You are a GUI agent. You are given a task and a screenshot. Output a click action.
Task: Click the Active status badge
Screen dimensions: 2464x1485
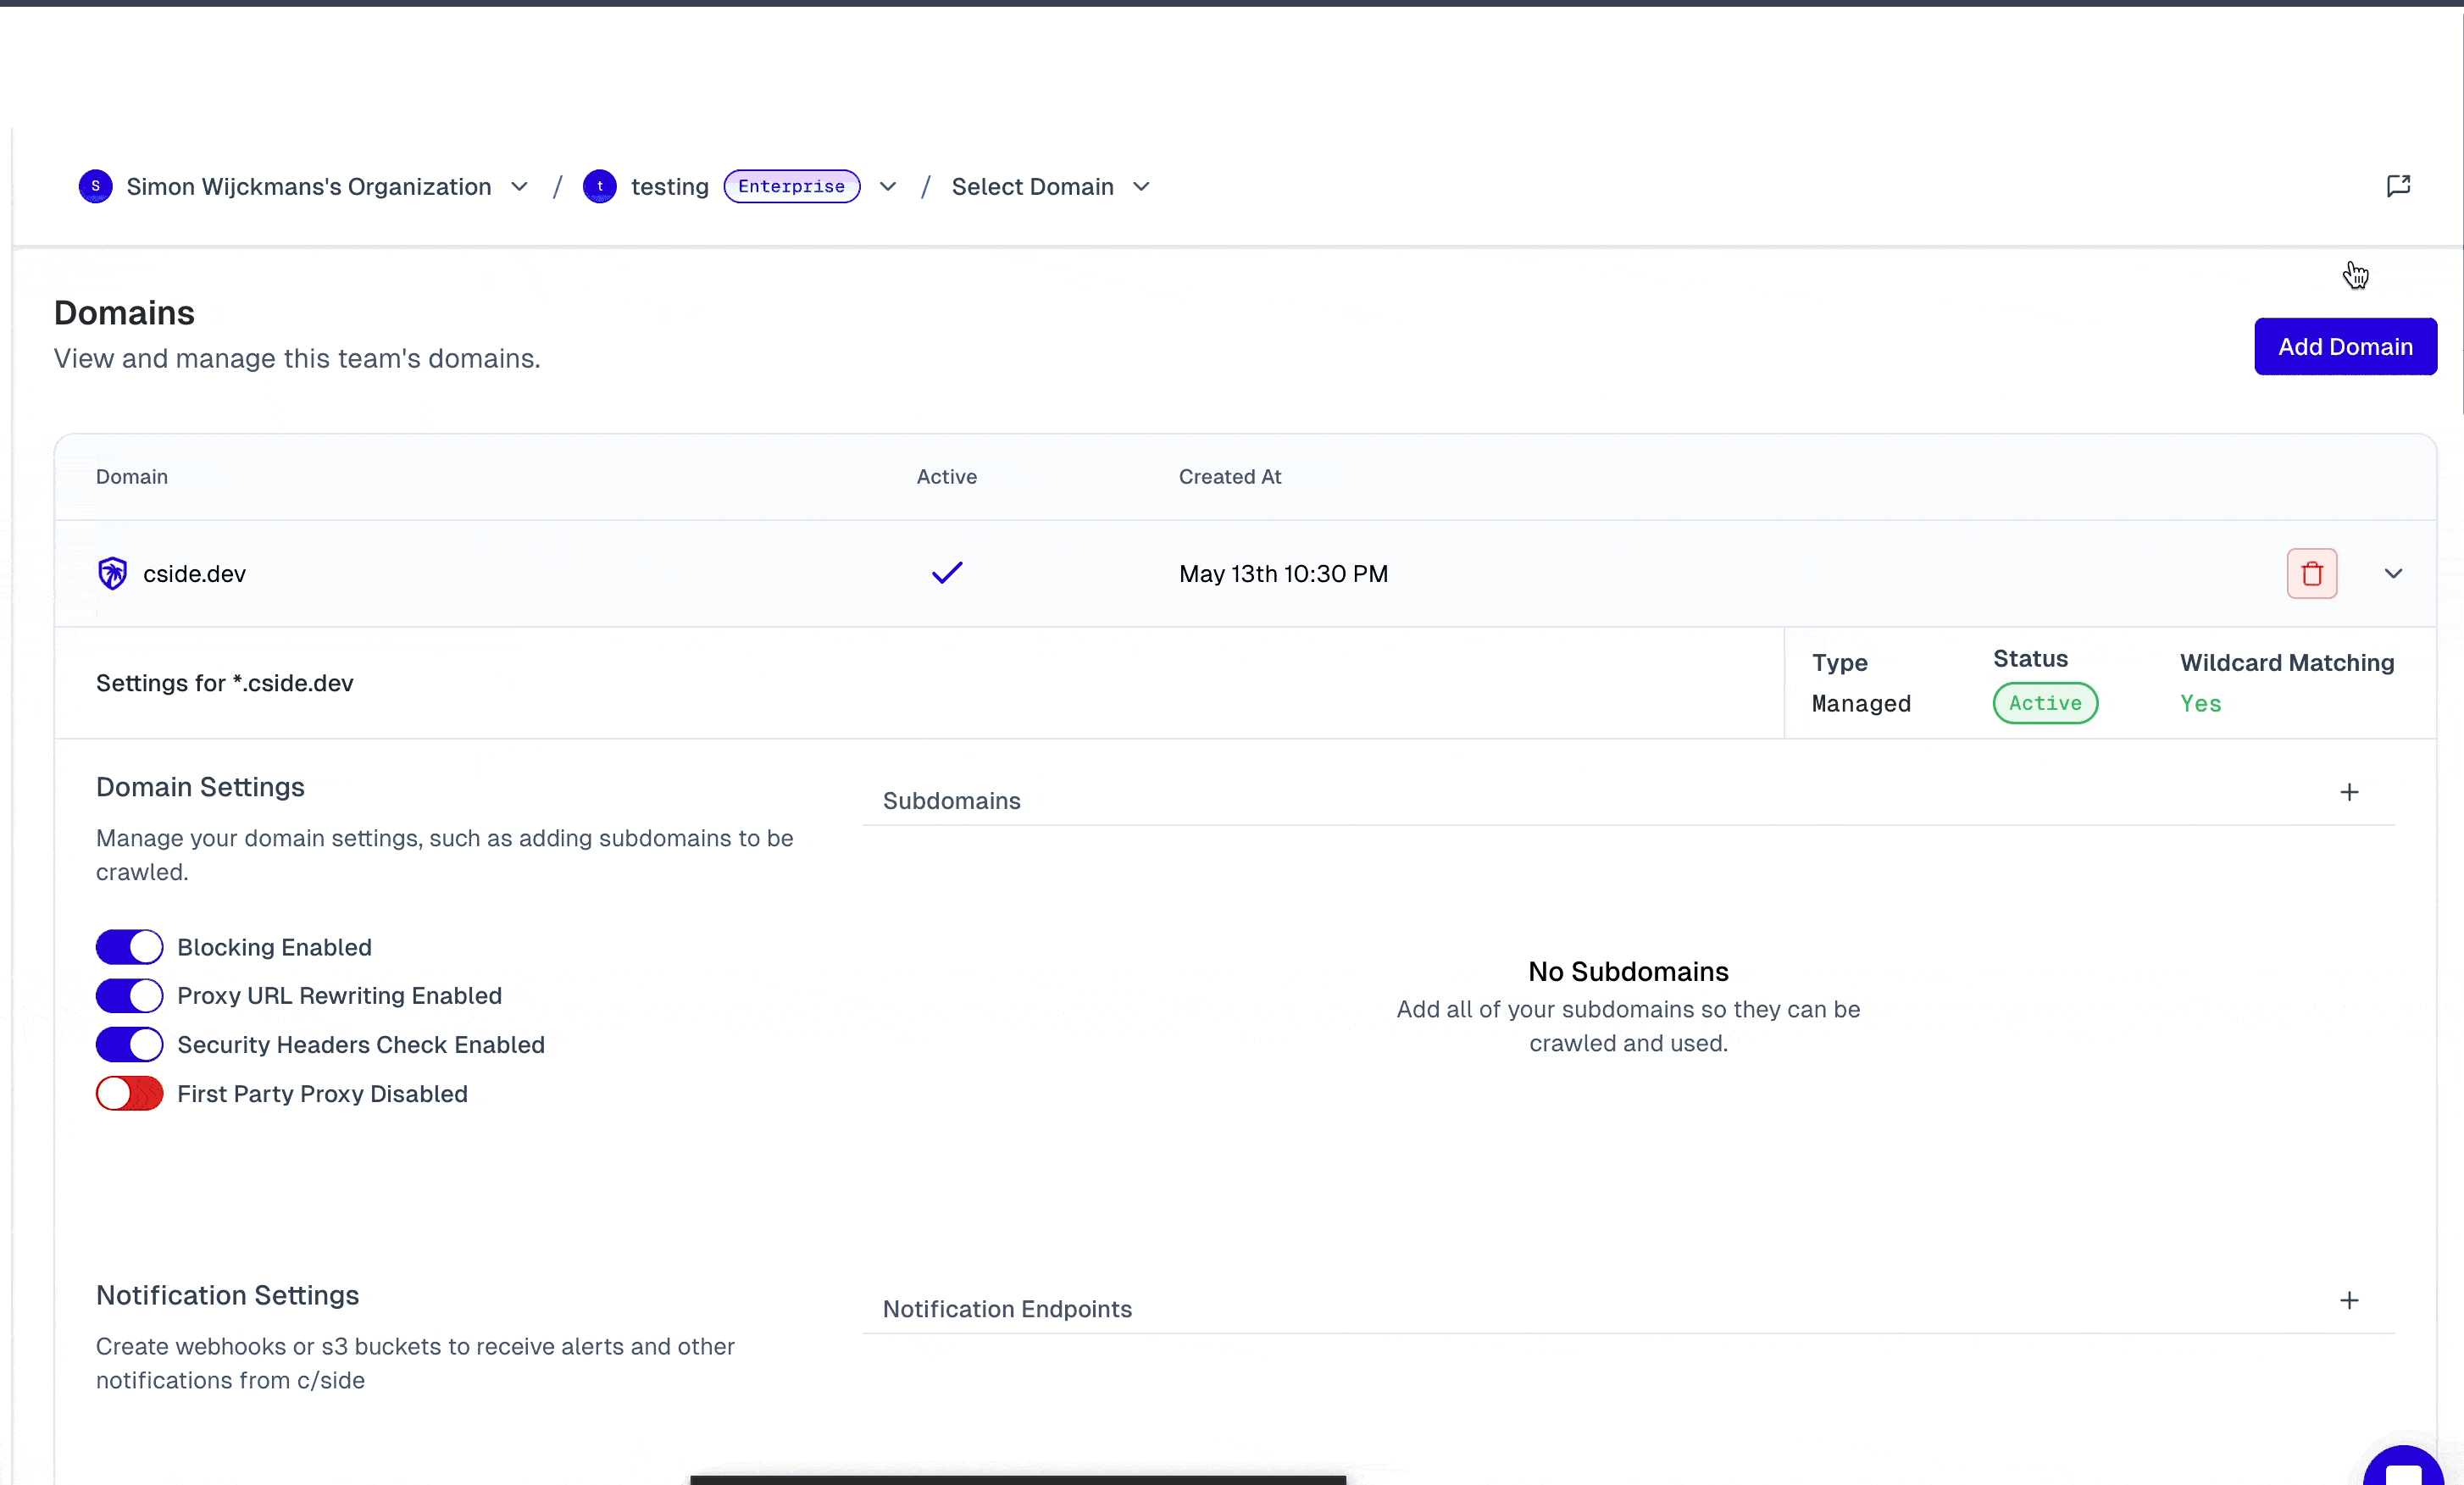point(2045,703)
